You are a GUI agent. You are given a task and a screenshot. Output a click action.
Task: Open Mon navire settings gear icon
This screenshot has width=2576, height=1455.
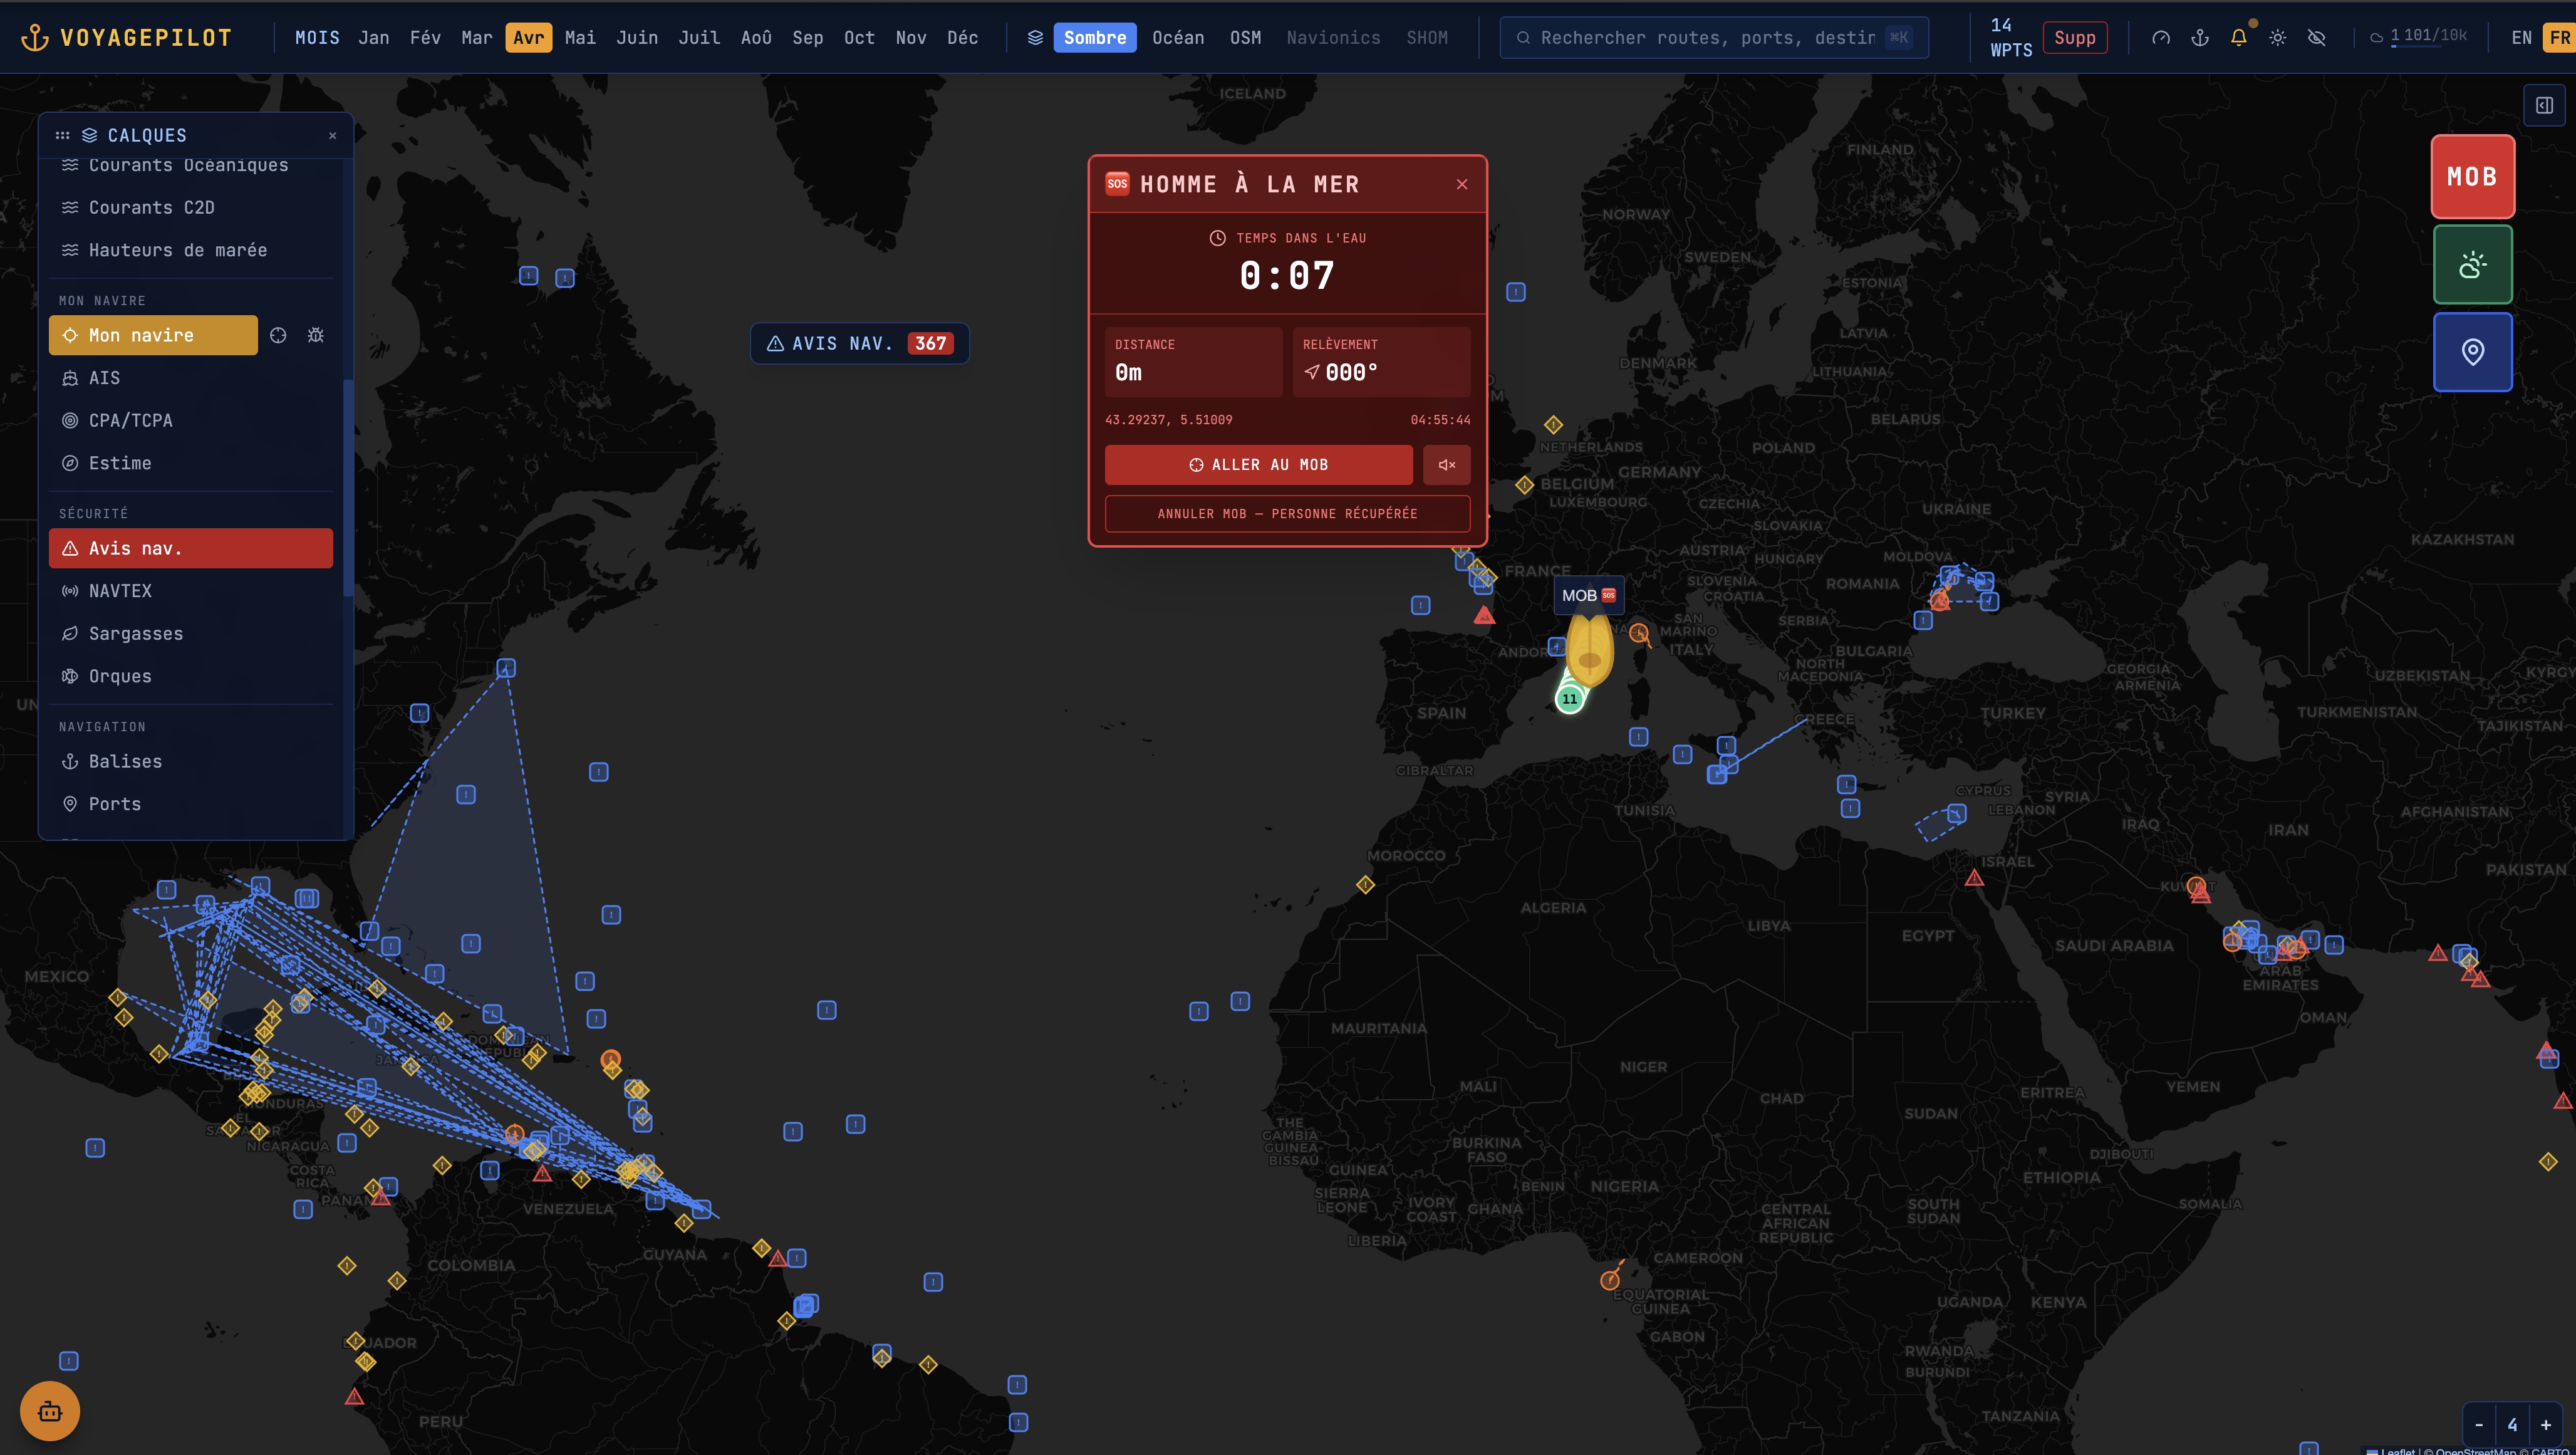[x=316, y=336]
